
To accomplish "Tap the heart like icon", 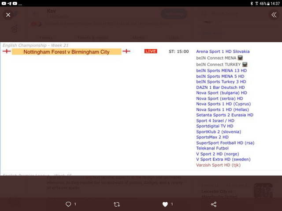I will tap(165, 204).
